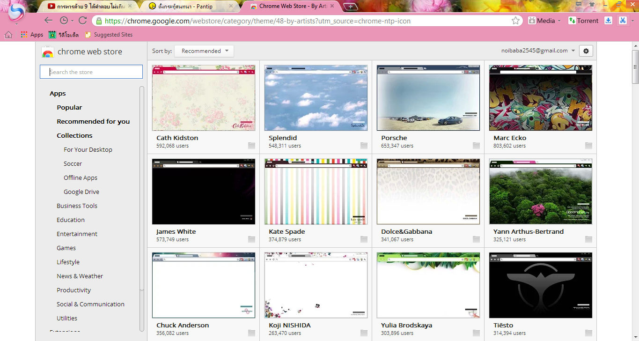Open the Porsche theme thumbnail
Viewport: 639px width, 341px height.
[x=428, y=98]
